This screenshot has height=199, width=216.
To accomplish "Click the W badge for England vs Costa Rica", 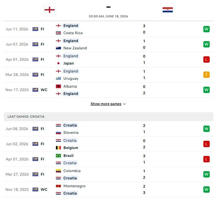I will click(206, 29).
